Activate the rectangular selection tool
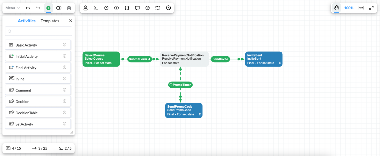The width and height of the screenshot is (380, 156). [158, 8]
